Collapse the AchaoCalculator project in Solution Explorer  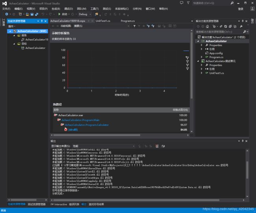tap(198, 41)
